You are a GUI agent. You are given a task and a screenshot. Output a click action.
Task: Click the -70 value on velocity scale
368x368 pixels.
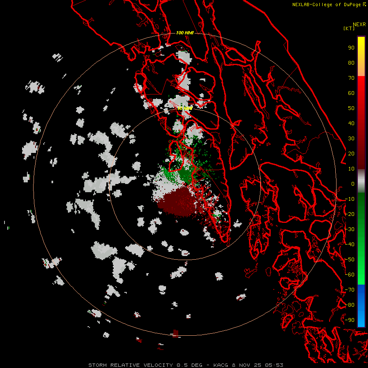tap(350, 290)
